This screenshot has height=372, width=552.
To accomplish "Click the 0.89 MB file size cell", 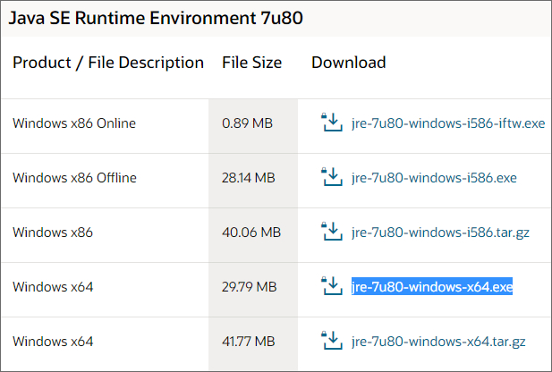I will [248, 123].
